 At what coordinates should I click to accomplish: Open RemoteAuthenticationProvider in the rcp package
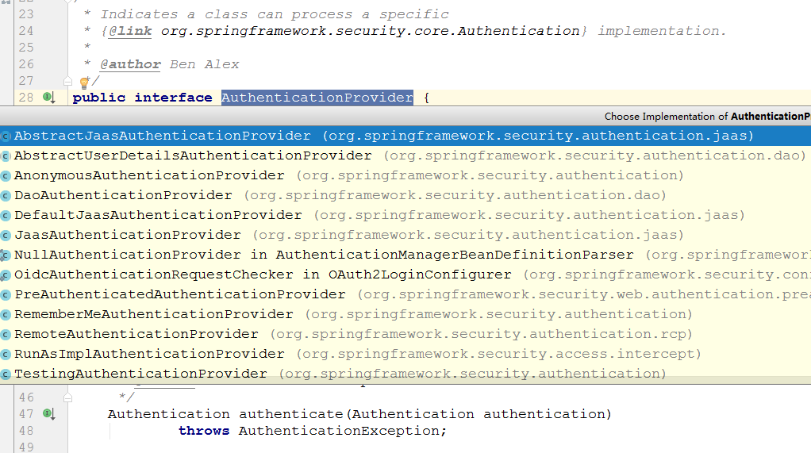405,334
